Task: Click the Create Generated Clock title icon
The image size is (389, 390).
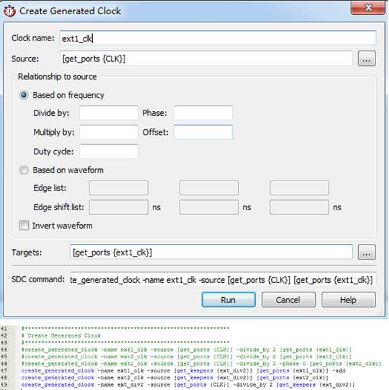Action: coord(9,11)
